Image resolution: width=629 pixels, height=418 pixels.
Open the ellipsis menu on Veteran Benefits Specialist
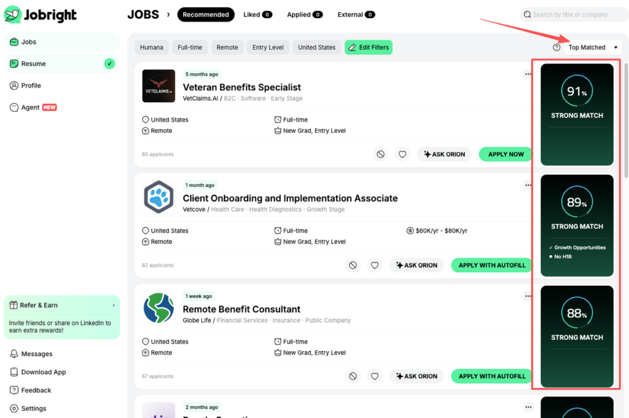click(x=528, y=74)
